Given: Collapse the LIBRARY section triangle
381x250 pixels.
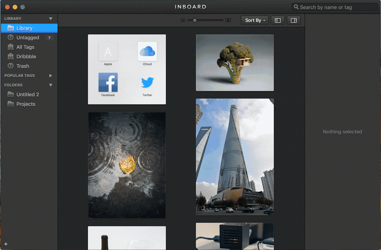Looking at the screenshot, I should (51, 19).
